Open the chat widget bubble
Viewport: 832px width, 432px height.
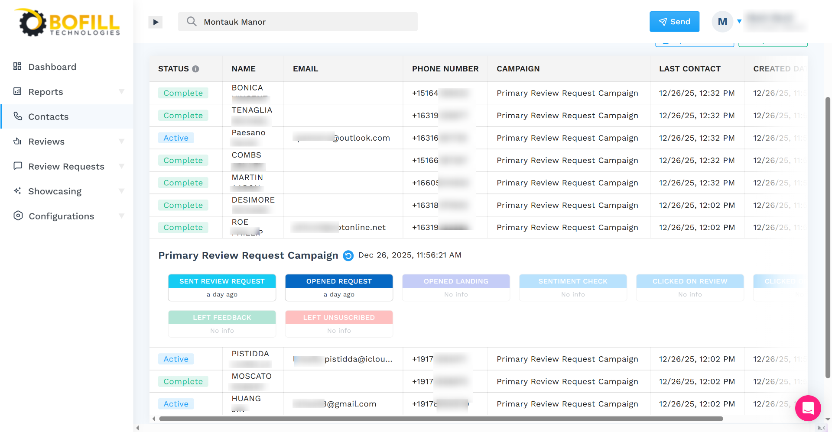coord(808,408)
